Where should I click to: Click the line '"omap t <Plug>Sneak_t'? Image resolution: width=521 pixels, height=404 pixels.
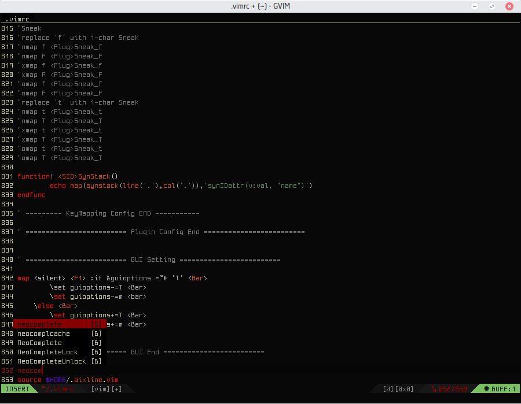pyautogui.click(x=60, y=149)
